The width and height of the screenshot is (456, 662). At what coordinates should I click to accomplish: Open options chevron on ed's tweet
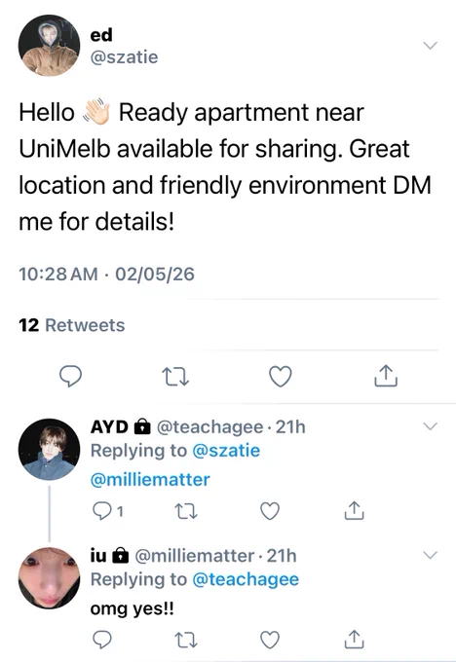[431, 45]
